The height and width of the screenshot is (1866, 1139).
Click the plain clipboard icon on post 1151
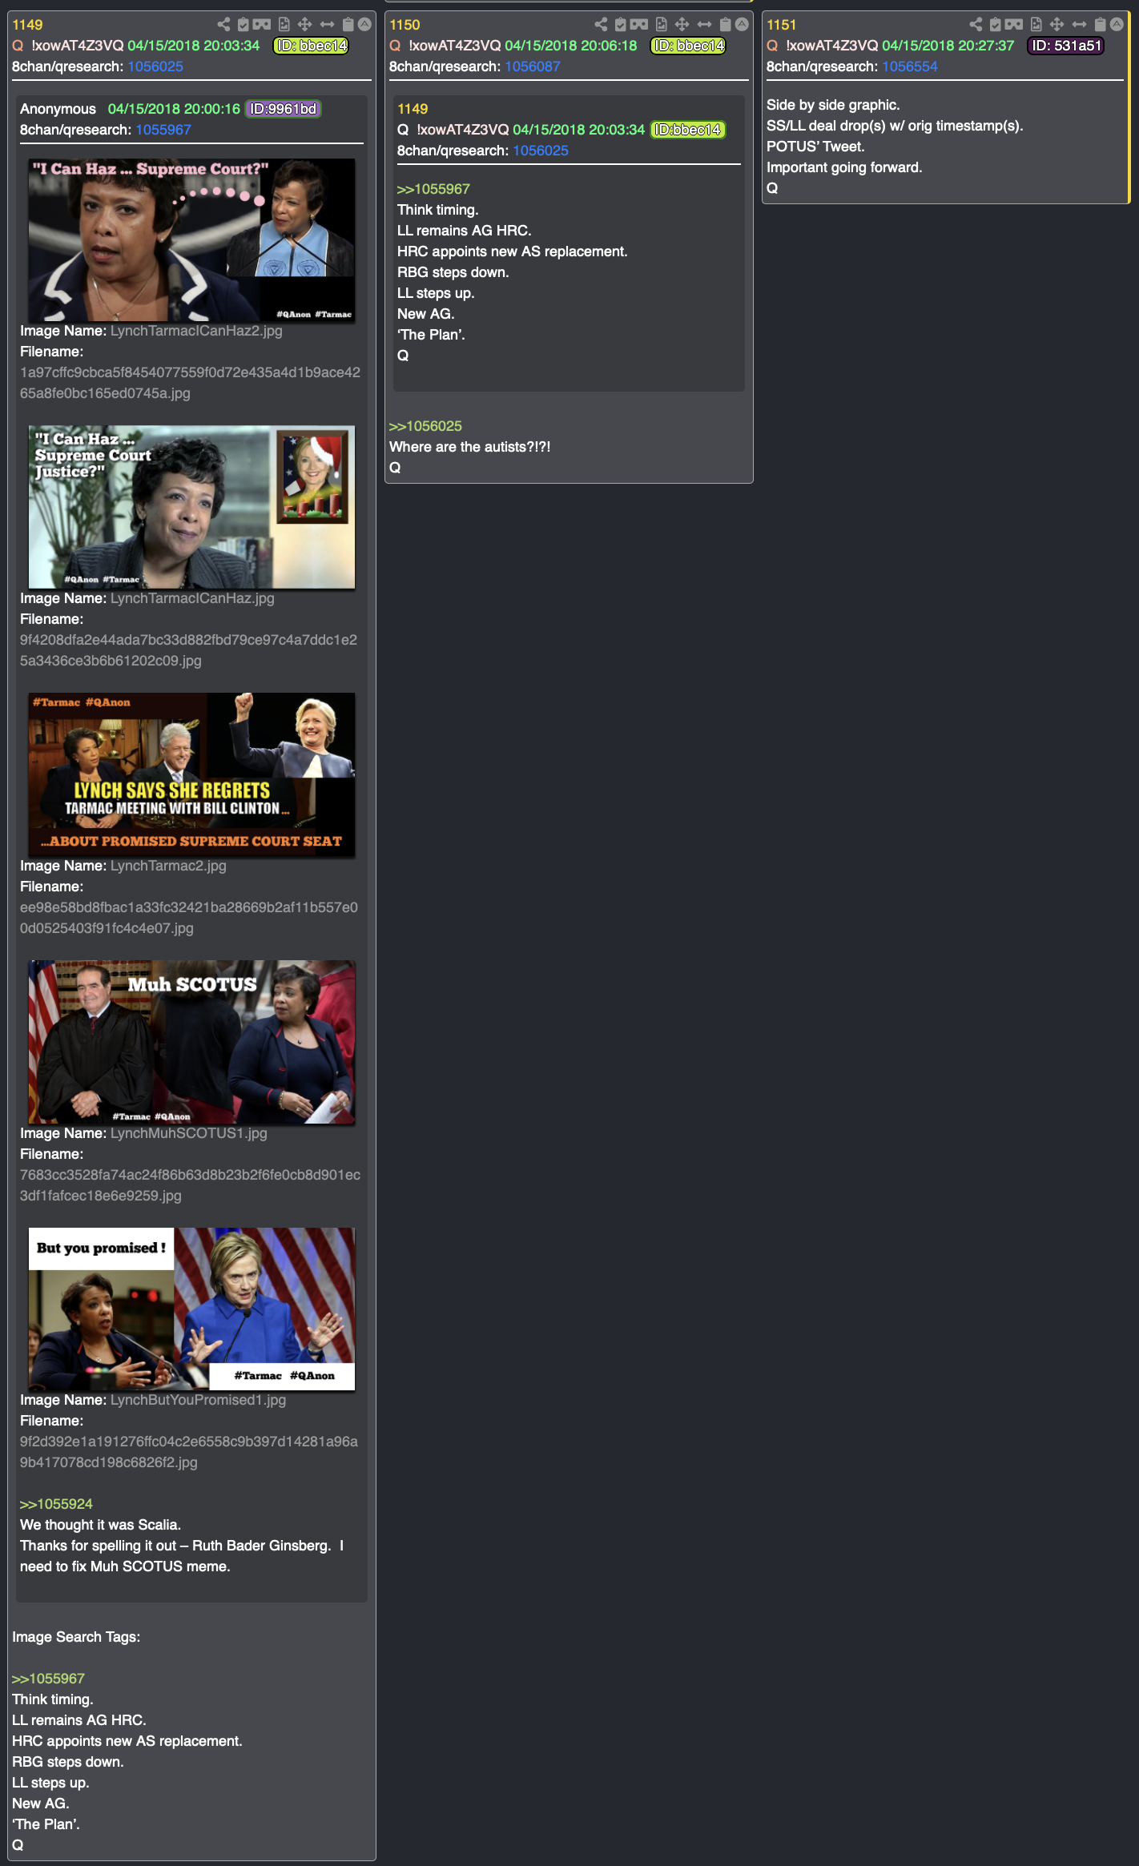tap(1100, 25)
